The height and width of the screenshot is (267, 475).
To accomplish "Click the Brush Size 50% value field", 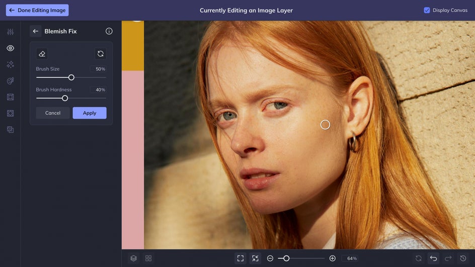I will tap(98, 69).
